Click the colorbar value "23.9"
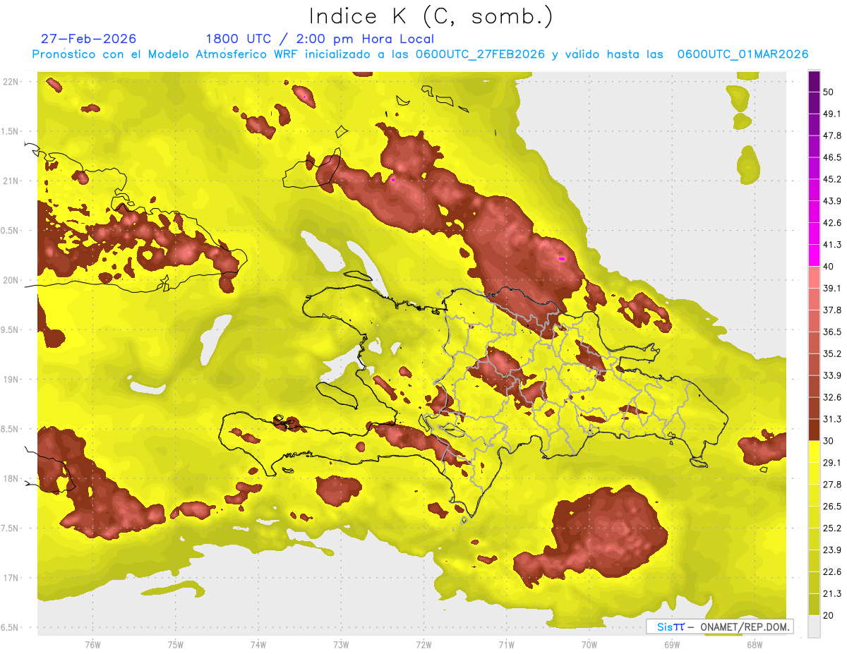Viewport: 847px width, 654px height. point(831,550)
